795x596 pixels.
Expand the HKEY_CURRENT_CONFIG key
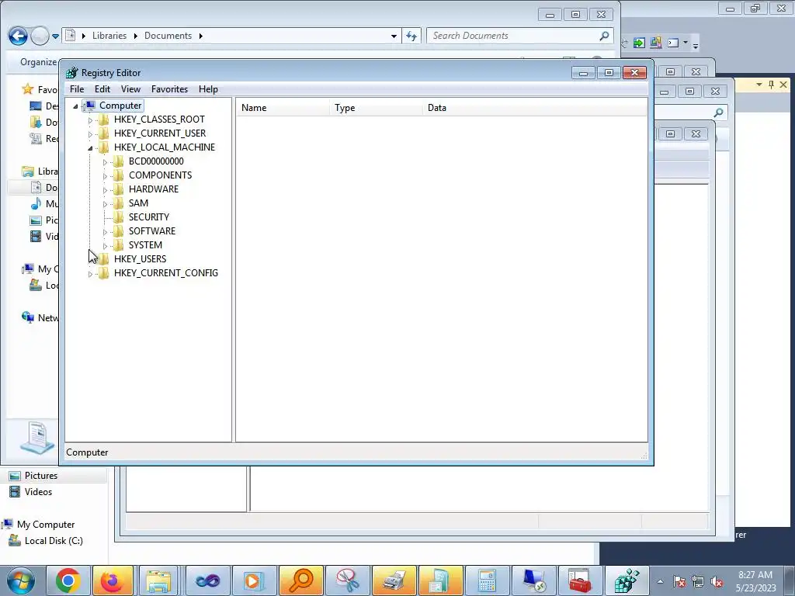pos(90,274)
